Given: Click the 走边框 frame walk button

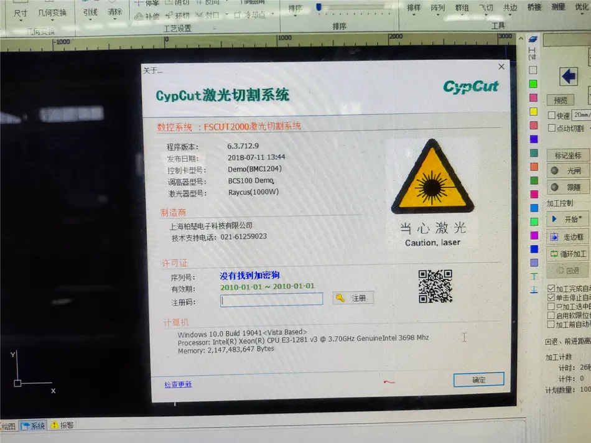Looking at the screenshot, I should [x=567, y=237].
